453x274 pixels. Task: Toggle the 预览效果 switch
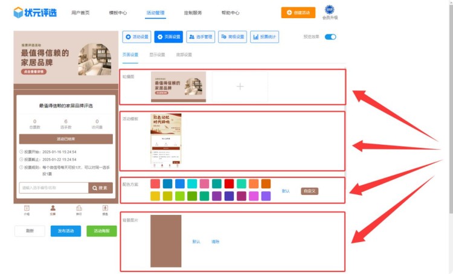[x=330, y=37]
